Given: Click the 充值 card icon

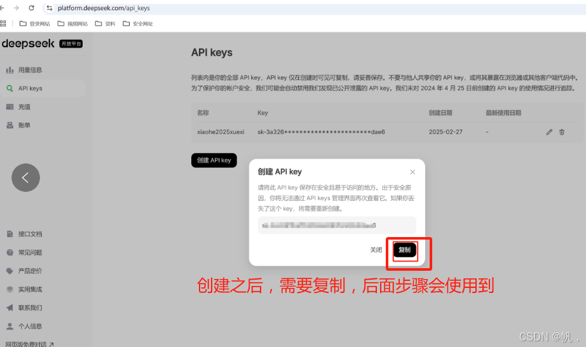Looking at the screenshot, I should (x=10, y=107).
